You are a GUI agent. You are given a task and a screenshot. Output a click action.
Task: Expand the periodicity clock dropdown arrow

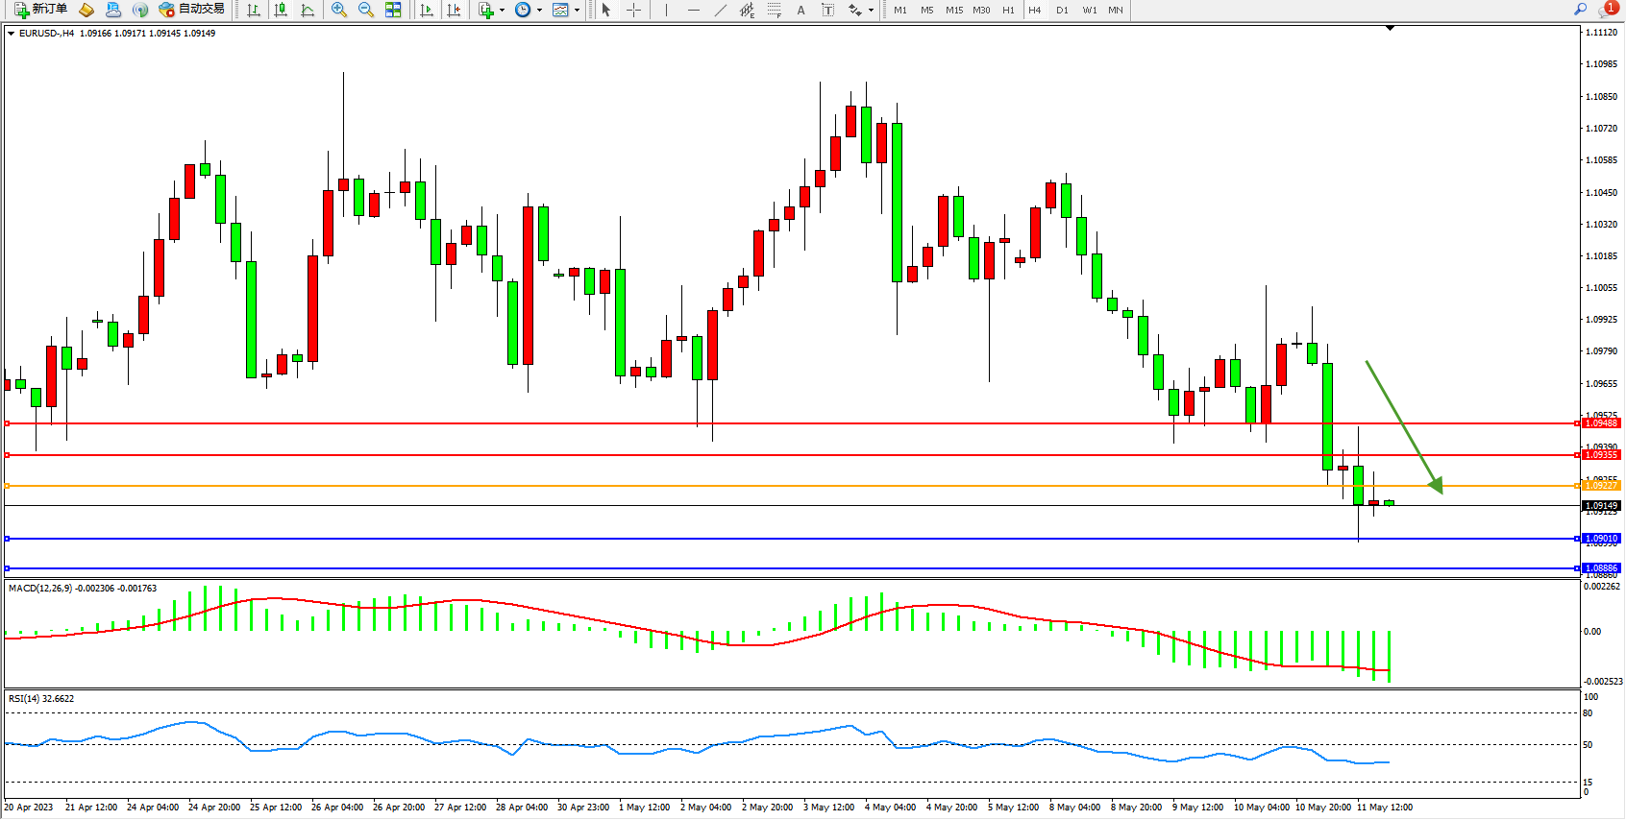tap(539, 10)
